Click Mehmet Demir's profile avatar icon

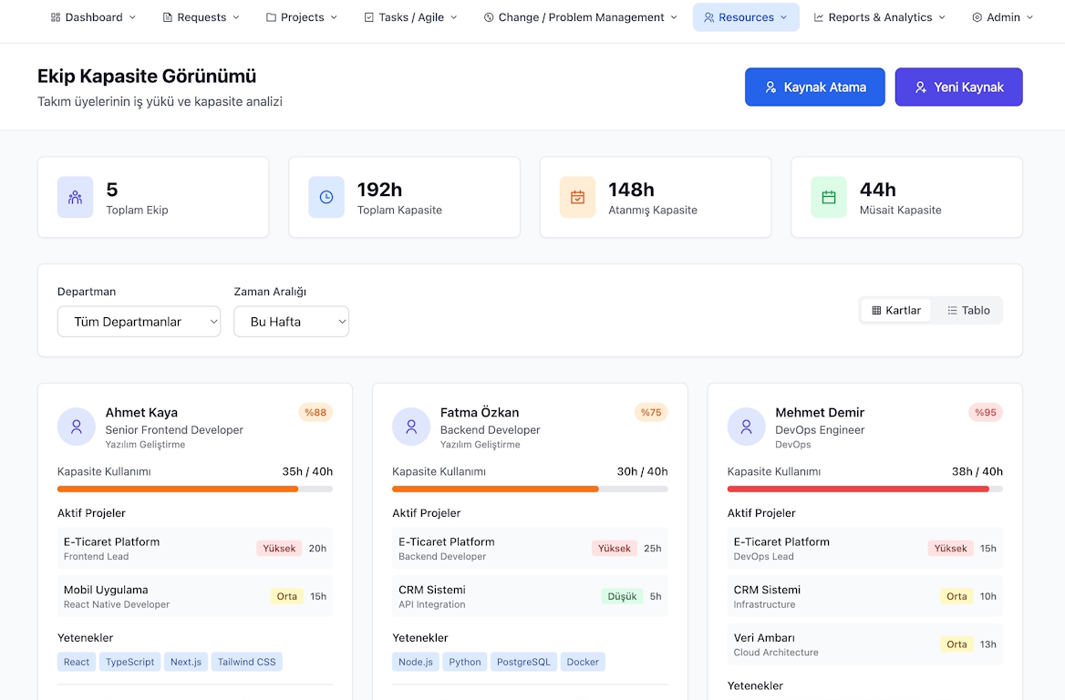tap(747, 427)
